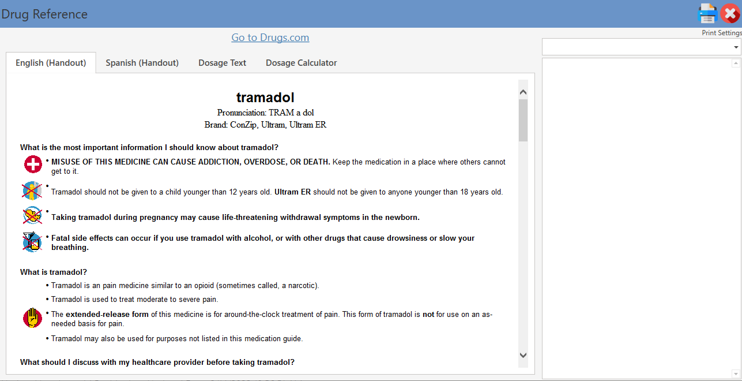Click the red cross warning icon
Image resolution: width=742 pixels, height=381 pixels.
33,165
